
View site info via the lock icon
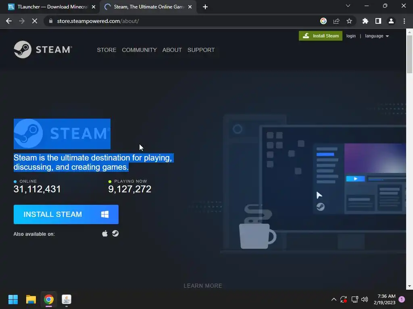pyautogui.click(x=51, y=21)
